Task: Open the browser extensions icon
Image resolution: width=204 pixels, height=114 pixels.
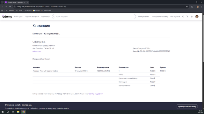Action: point(192,7)
